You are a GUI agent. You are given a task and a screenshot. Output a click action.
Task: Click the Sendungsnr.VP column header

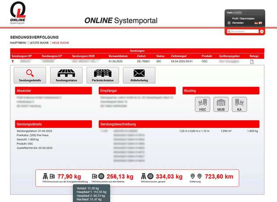[22, 56]
